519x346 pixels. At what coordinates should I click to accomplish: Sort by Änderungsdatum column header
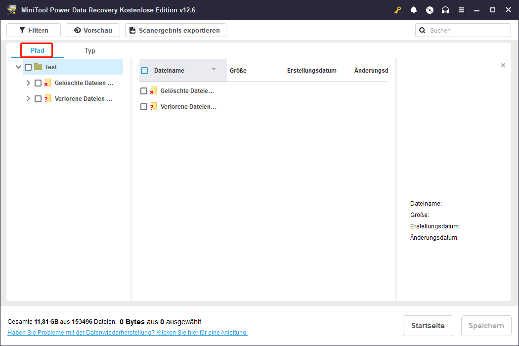click(371, 71)
